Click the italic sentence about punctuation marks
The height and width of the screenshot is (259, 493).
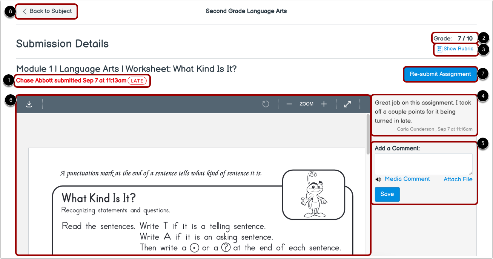tap(161, 174)
